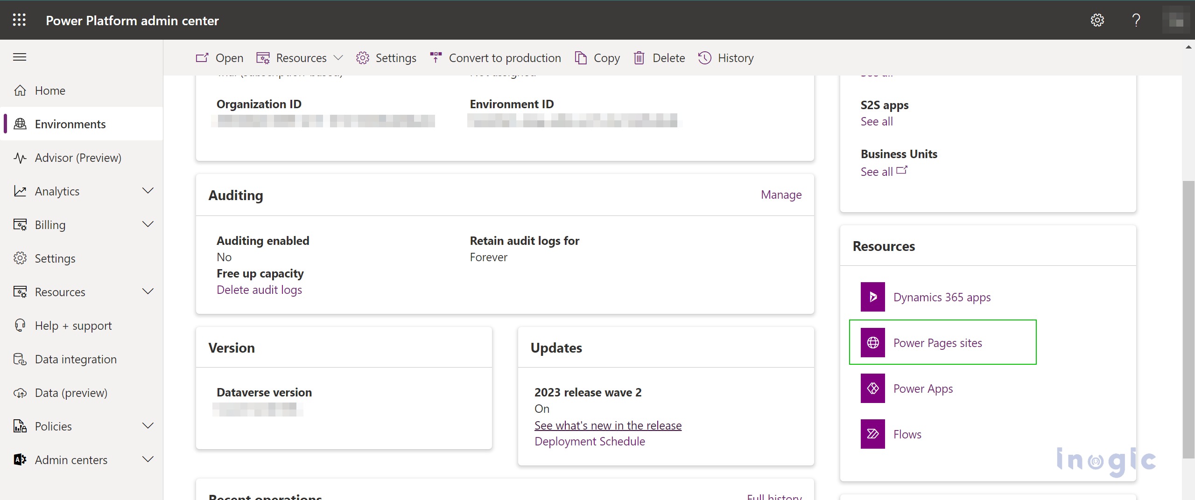Open Dynamics 365 apps link

coord(942,297)
